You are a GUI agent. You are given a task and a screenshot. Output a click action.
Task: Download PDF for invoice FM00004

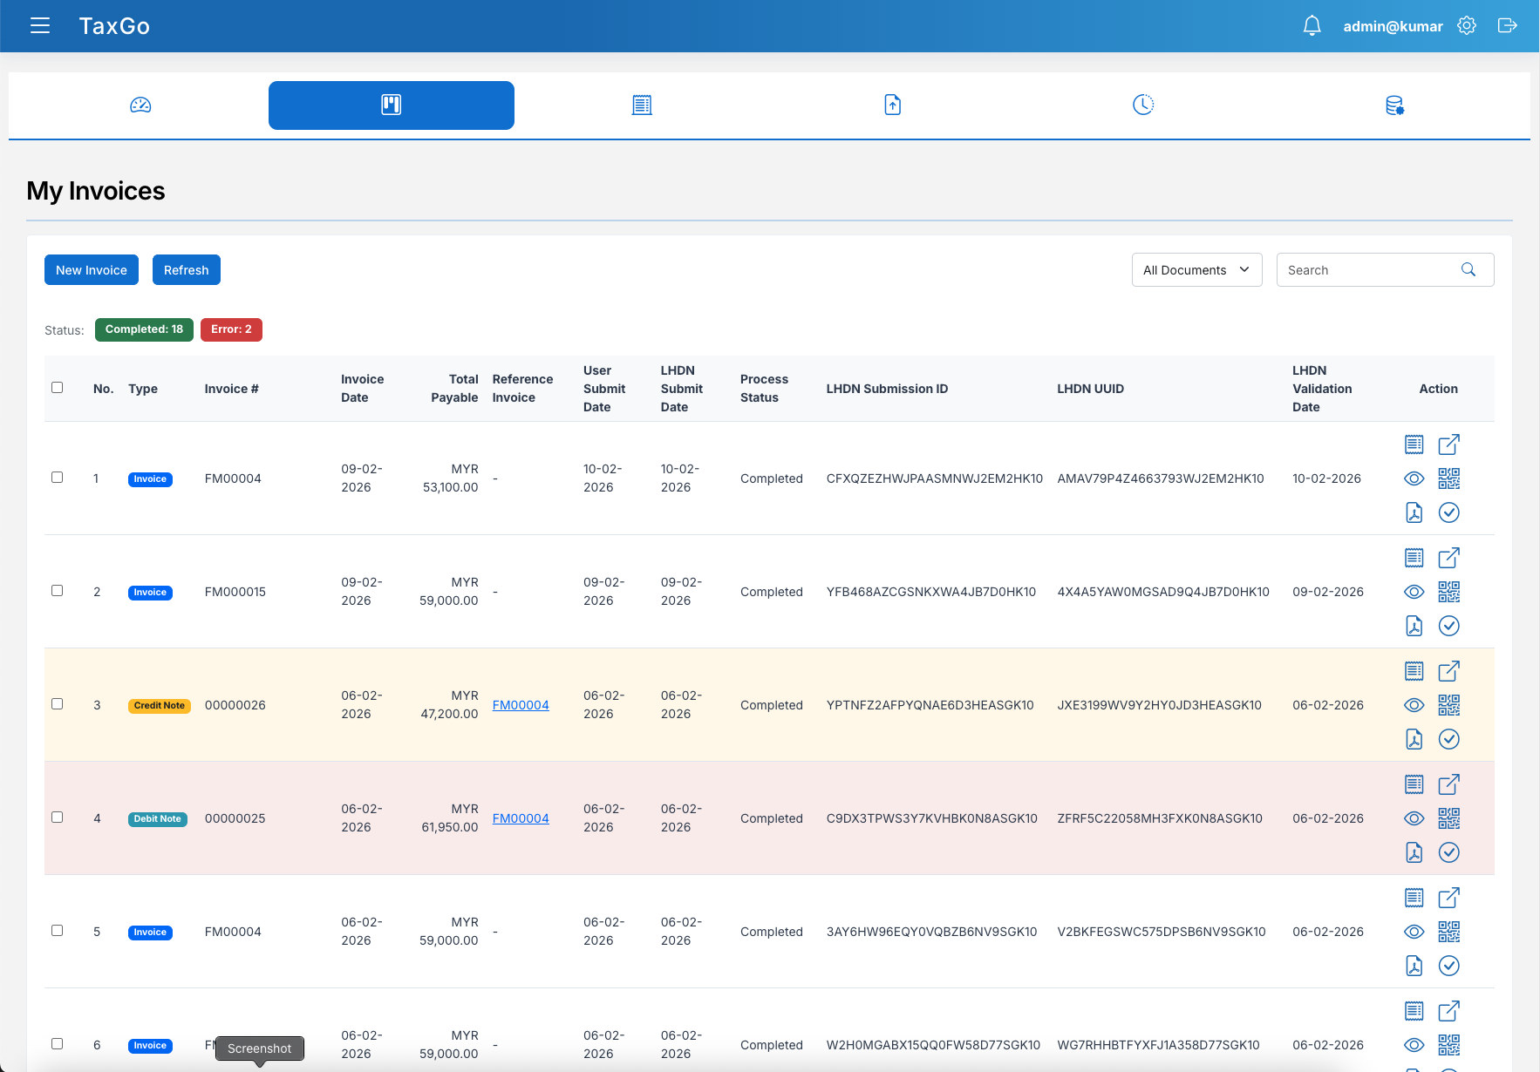(1414, 512)
